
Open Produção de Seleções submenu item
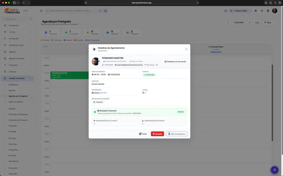click(x=18, y=114)
